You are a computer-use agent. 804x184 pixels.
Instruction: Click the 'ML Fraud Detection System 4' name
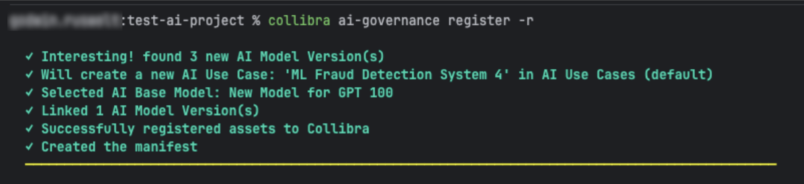click(396, 74)
